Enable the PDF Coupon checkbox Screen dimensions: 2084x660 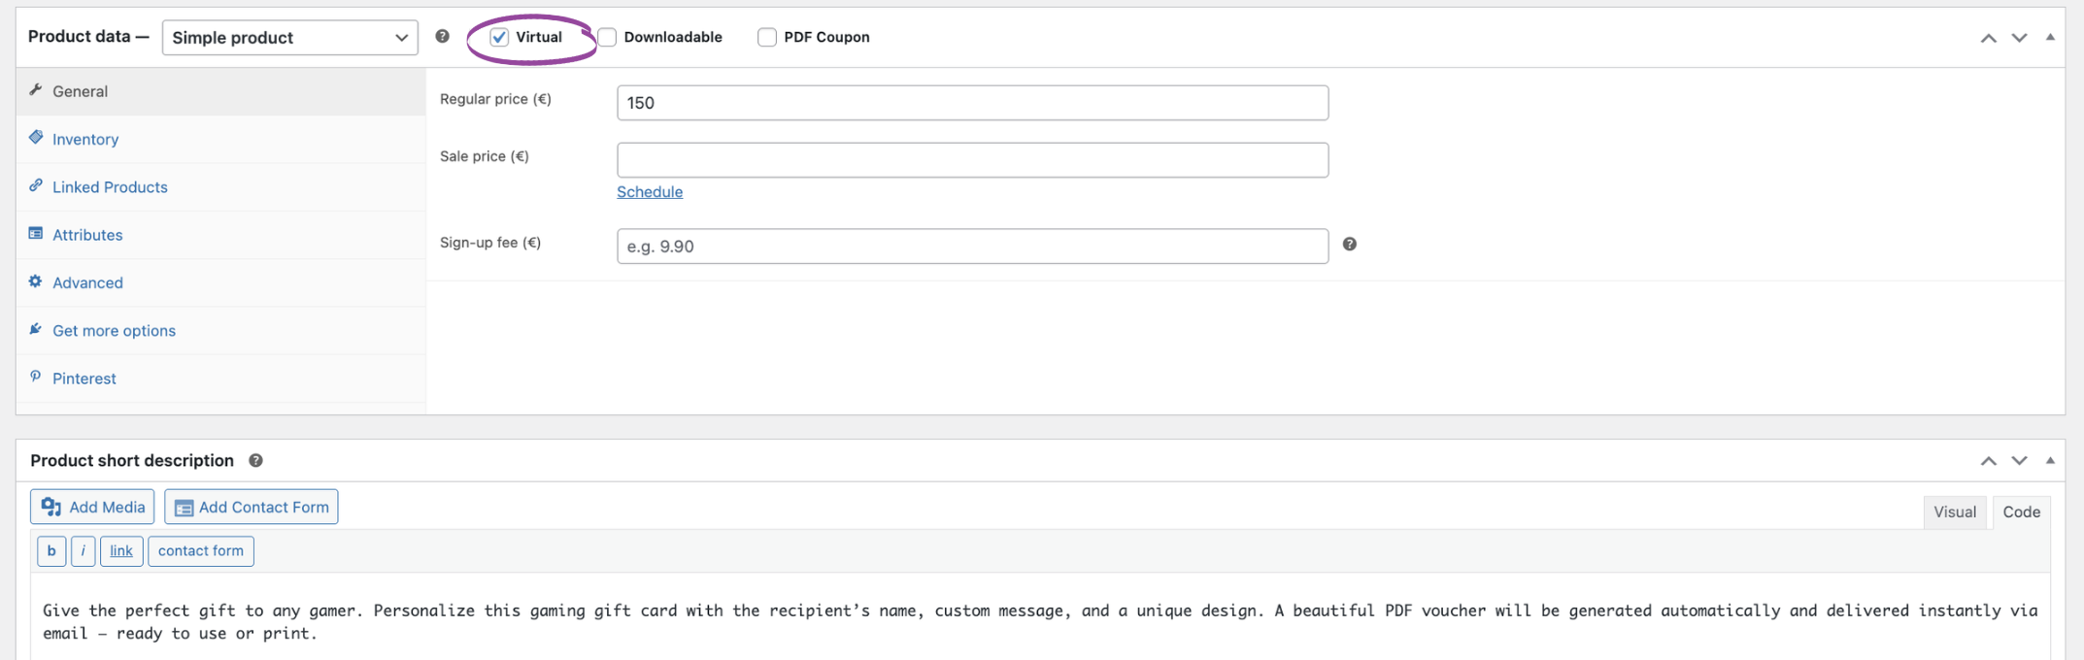767,37
